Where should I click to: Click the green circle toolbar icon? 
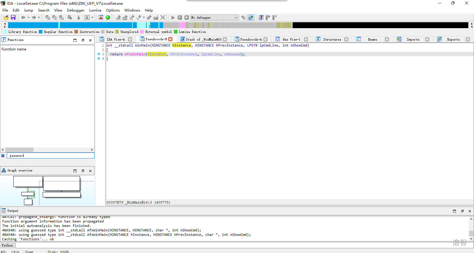coord(108,17)
